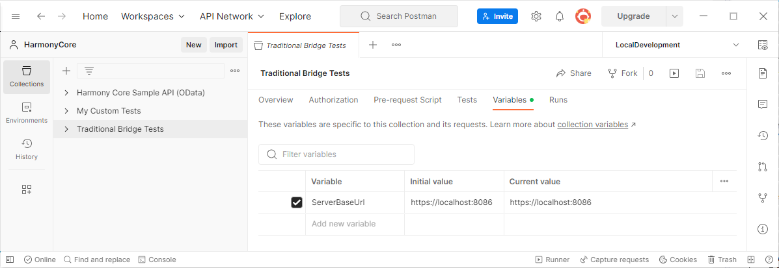Viewport: 779px width, 268px height.
Task: Open Cookies manager
Action: click(677, 260)
